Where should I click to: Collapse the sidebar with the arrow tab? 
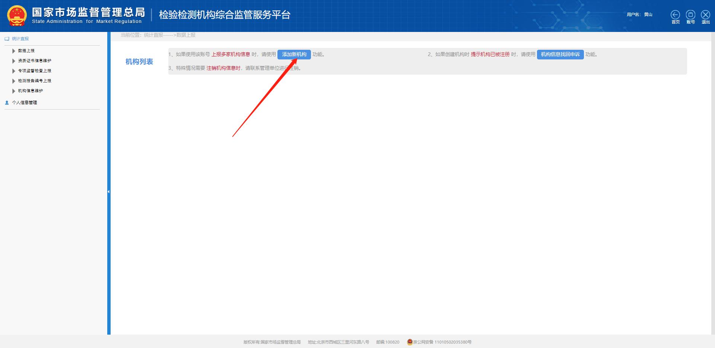tap(108, 192)
